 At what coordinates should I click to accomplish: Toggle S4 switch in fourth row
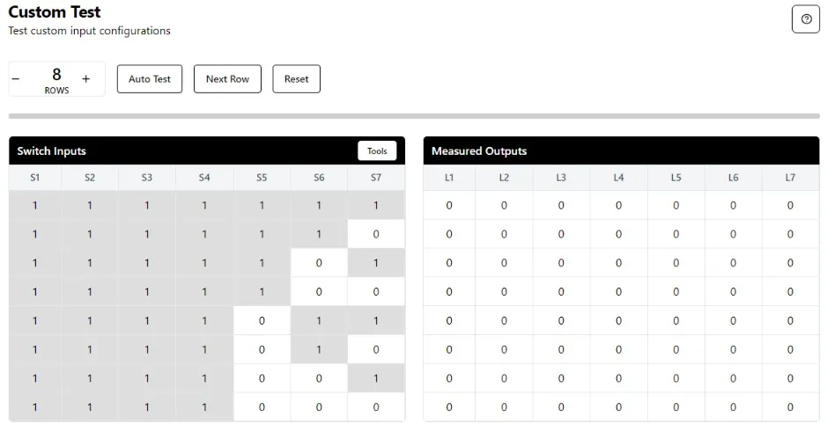(204, 292)
